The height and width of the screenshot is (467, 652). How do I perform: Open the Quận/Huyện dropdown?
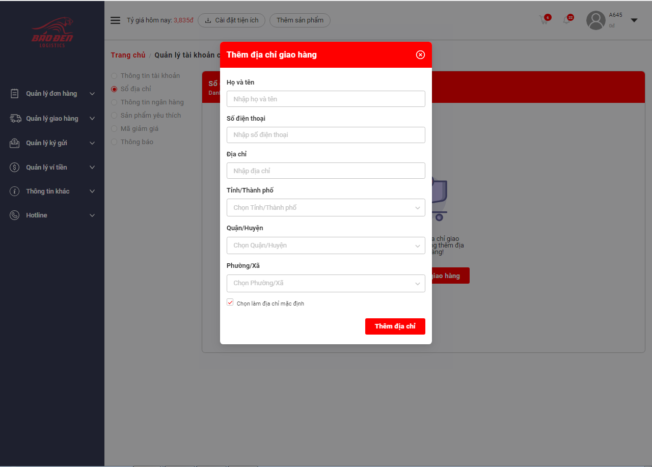point(325,245)
